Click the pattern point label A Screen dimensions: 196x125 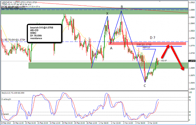[x=111, y=48]
